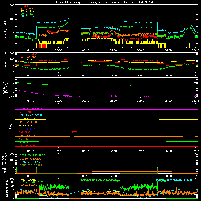
Task: Click the REAR_DEC_WEIGHT legend label
Action: (31, 165)
